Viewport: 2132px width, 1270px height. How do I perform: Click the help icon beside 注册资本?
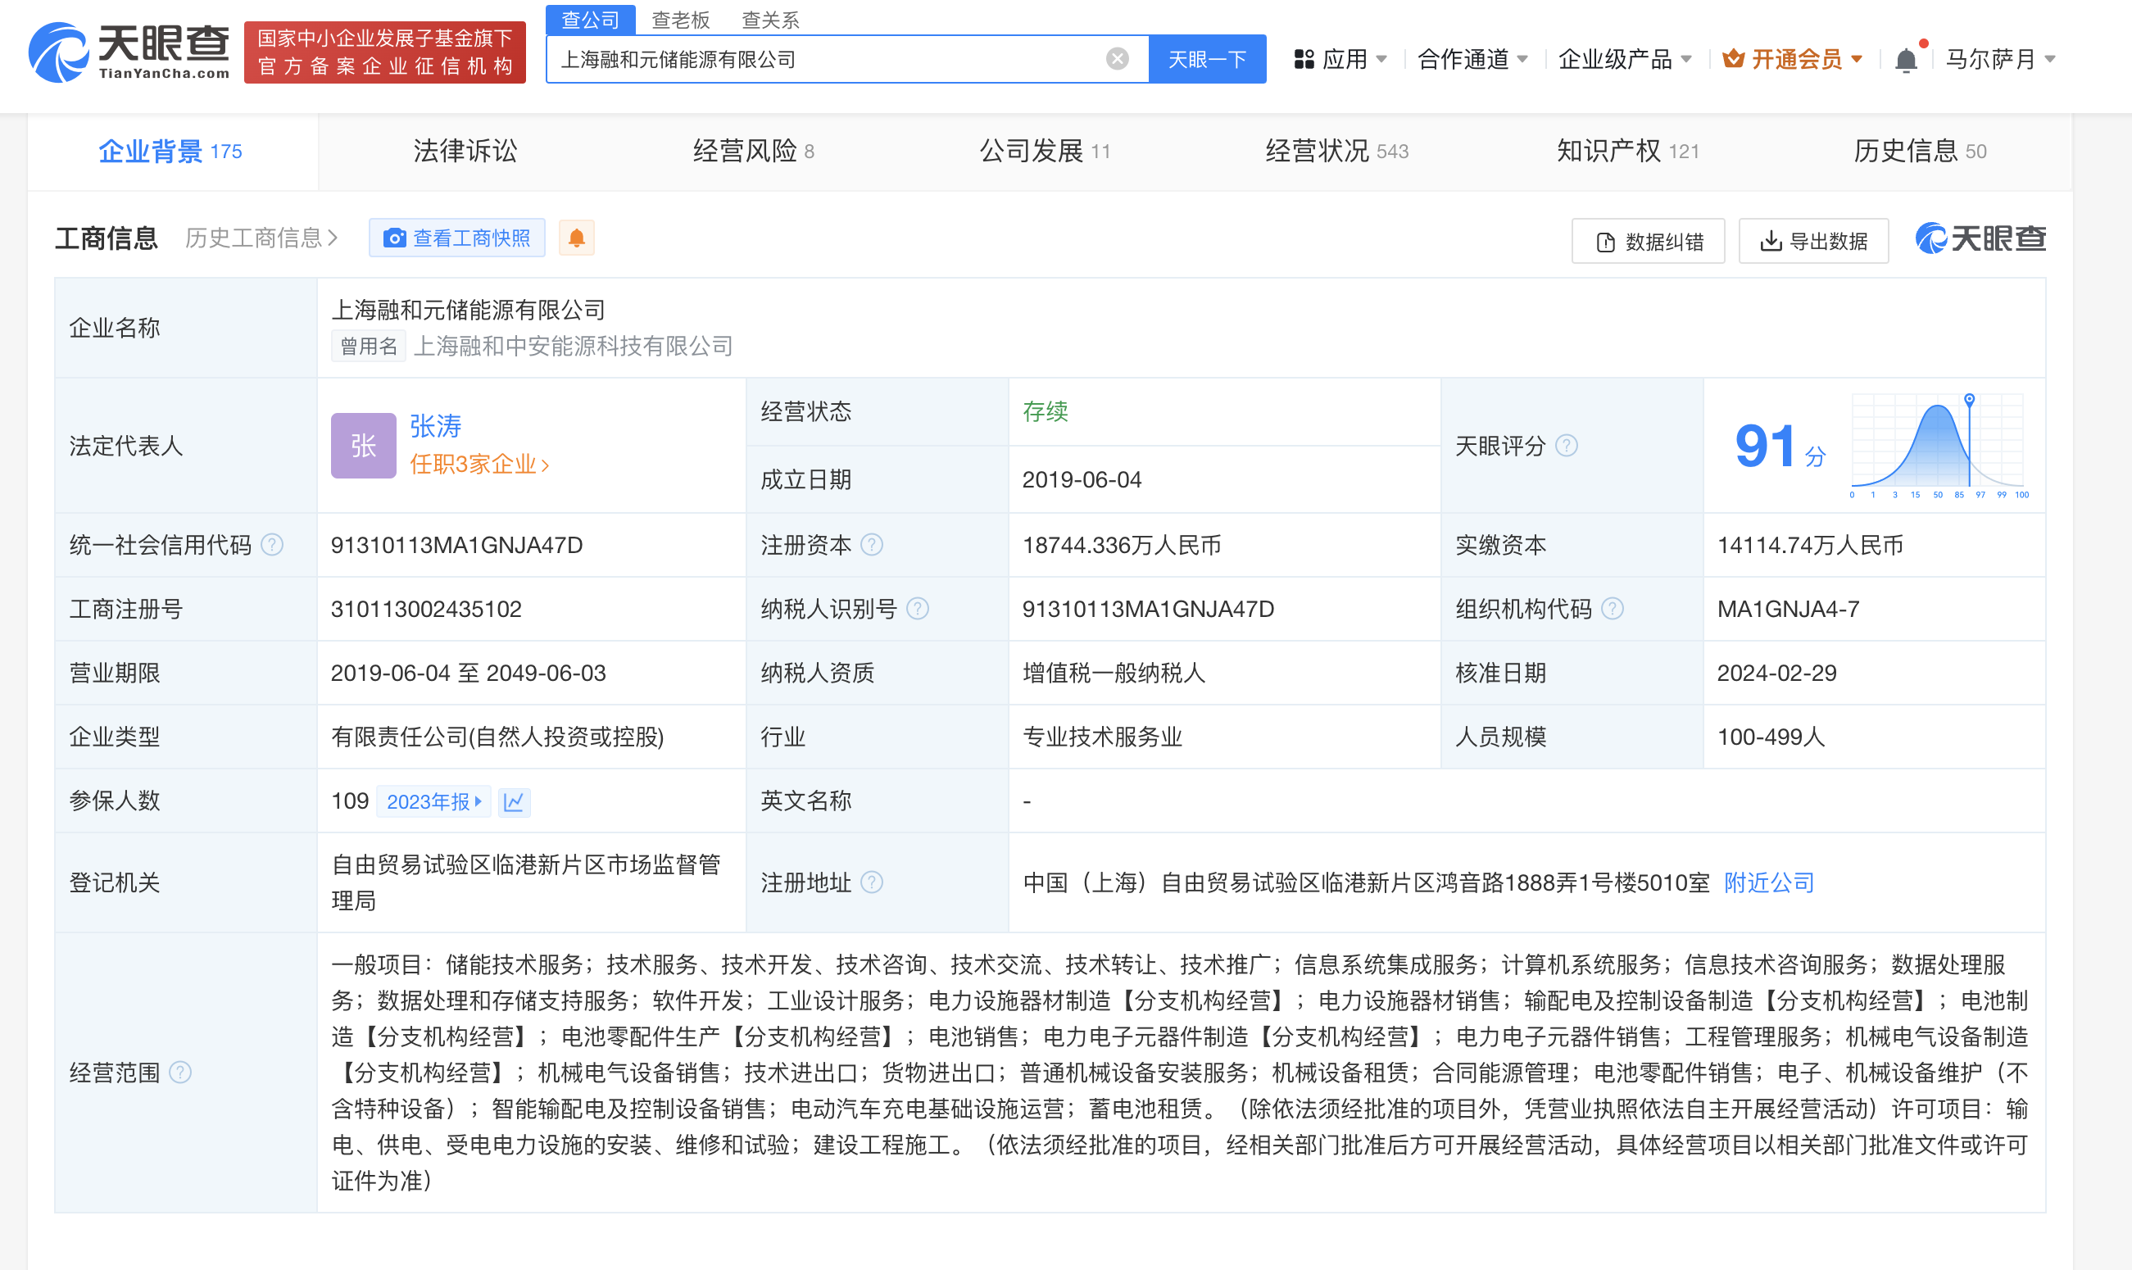873,544
